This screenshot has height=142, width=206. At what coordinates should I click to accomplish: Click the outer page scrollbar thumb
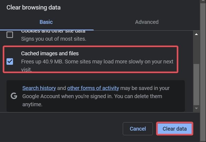(x=203, y=72)
